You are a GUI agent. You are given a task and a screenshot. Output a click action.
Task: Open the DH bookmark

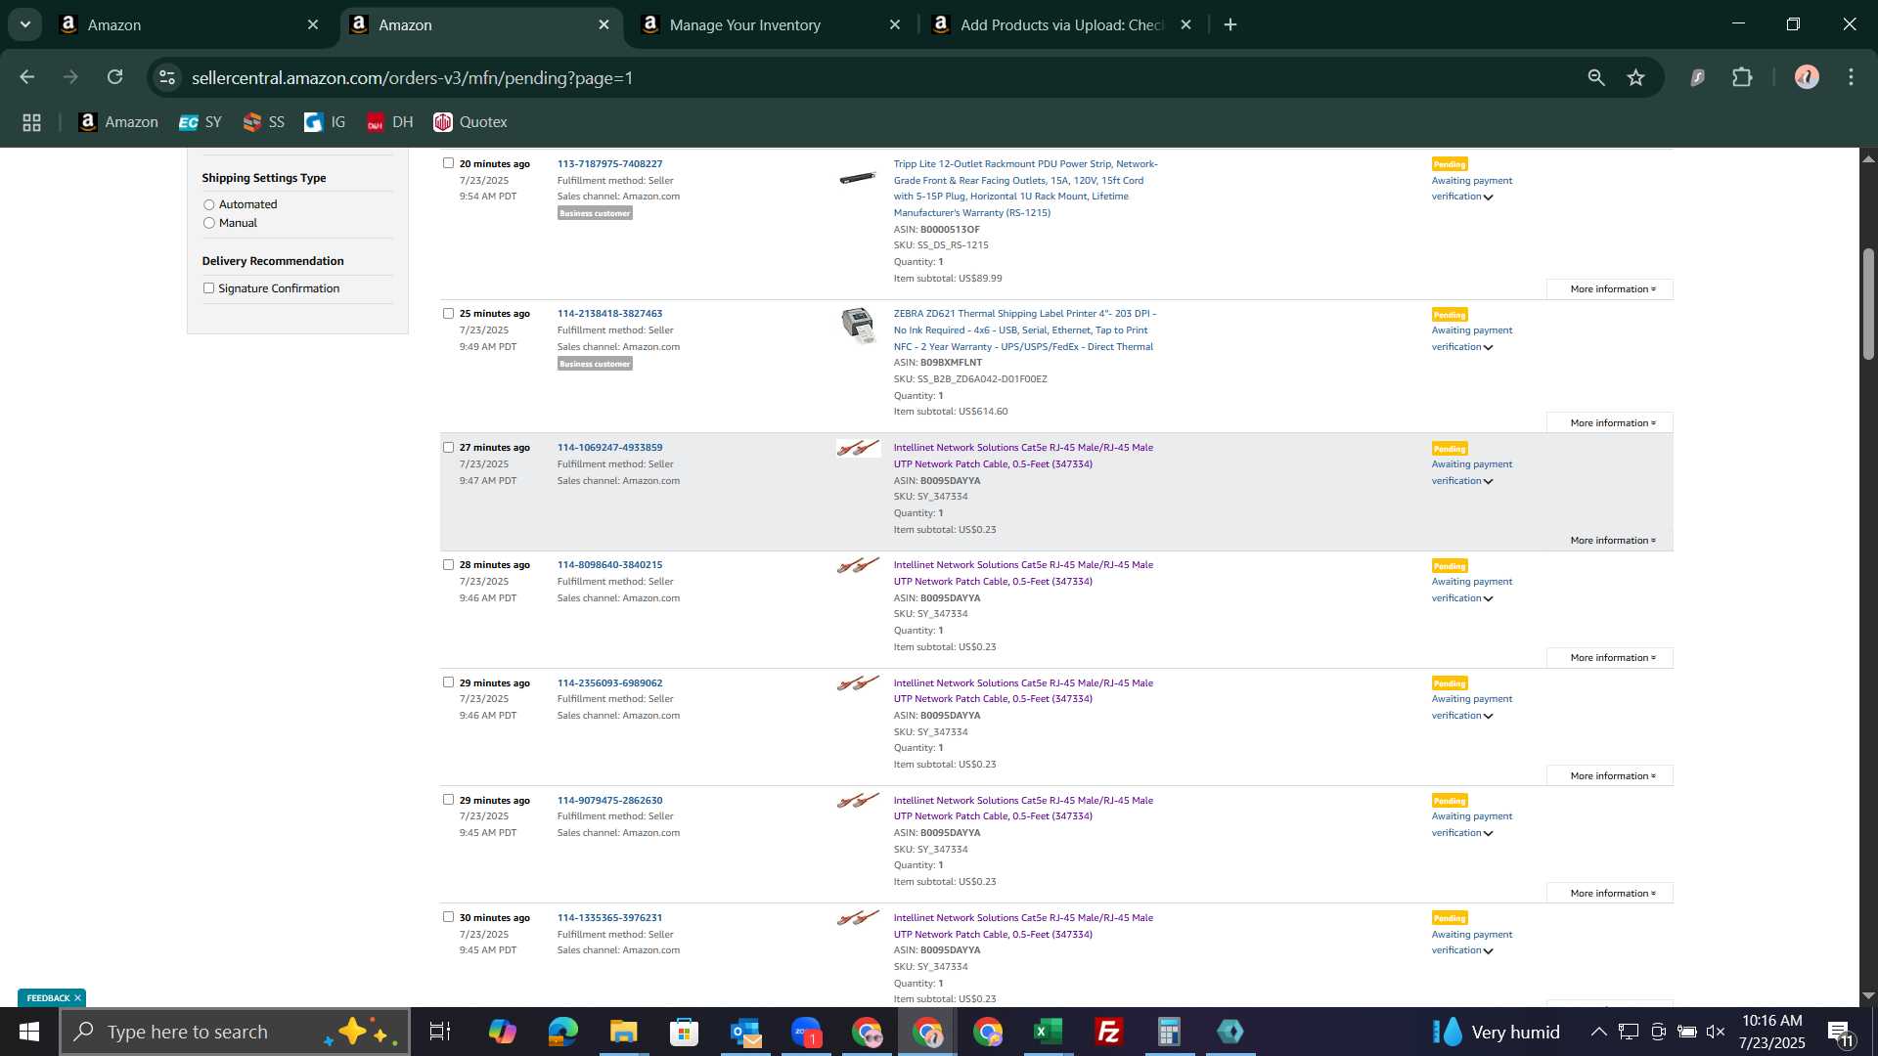pos(390,122)
